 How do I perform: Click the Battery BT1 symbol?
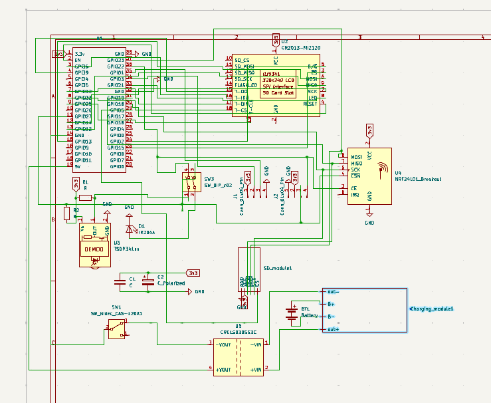tap(292, 312)
